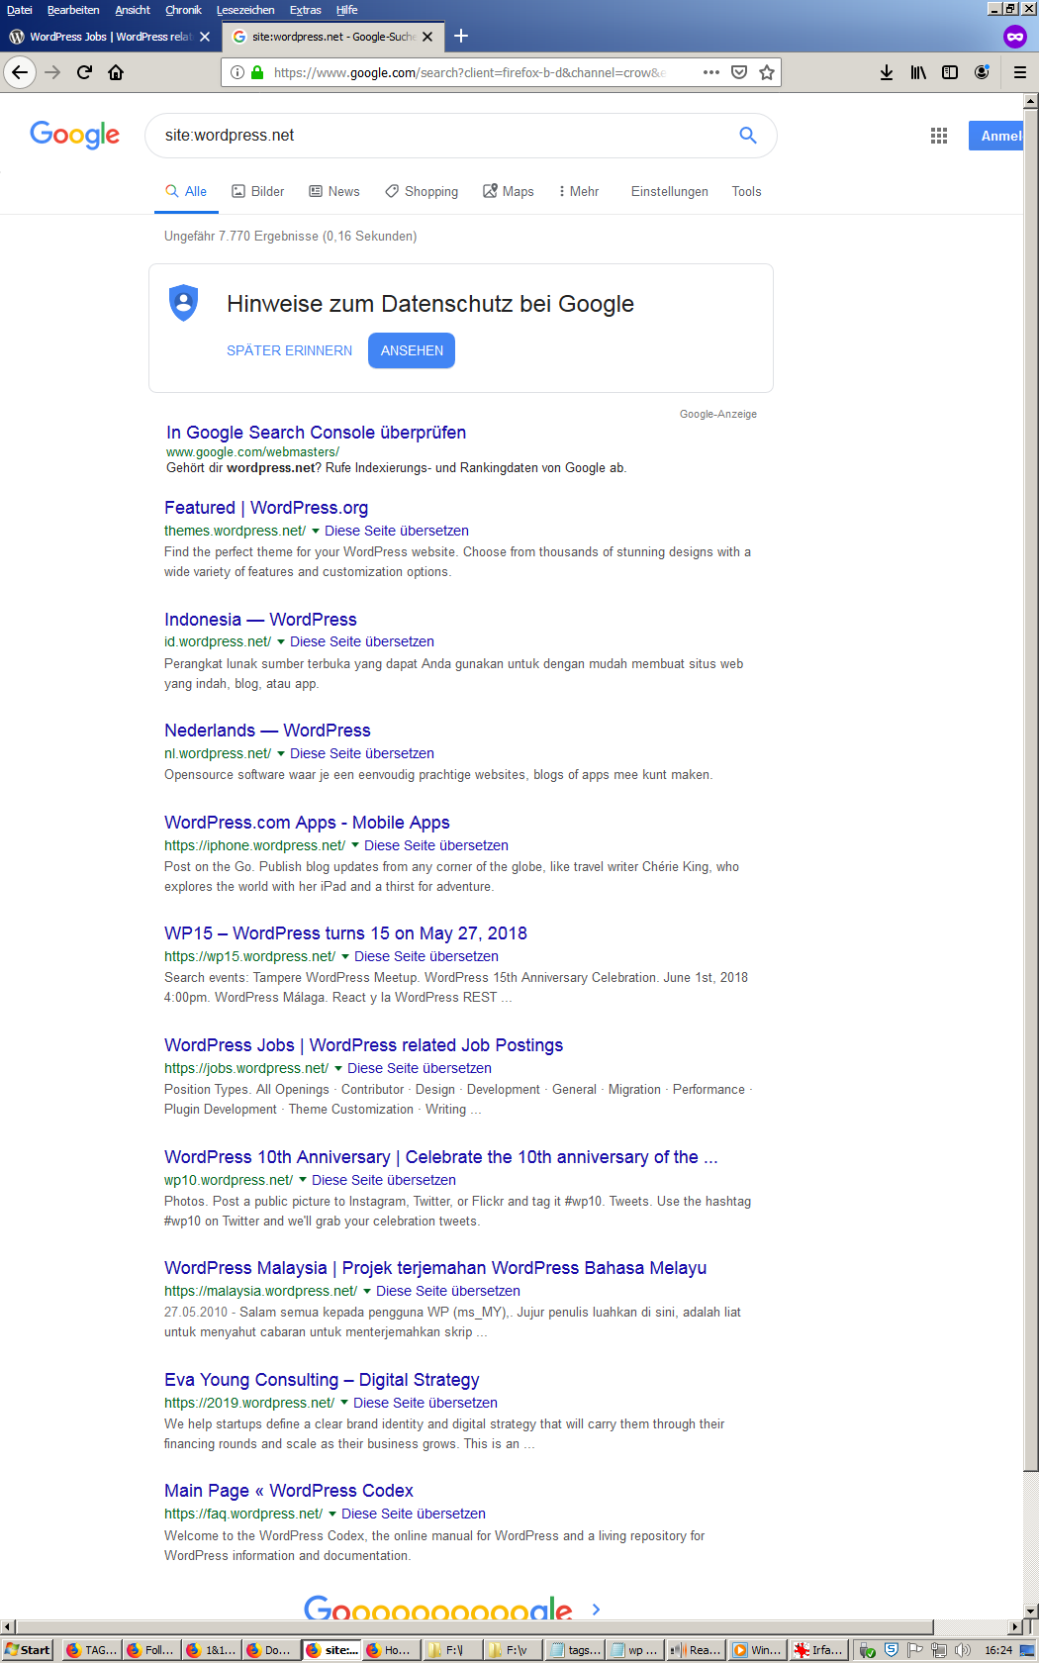Open the Firefox account avatar icon

tap(982, 72)
